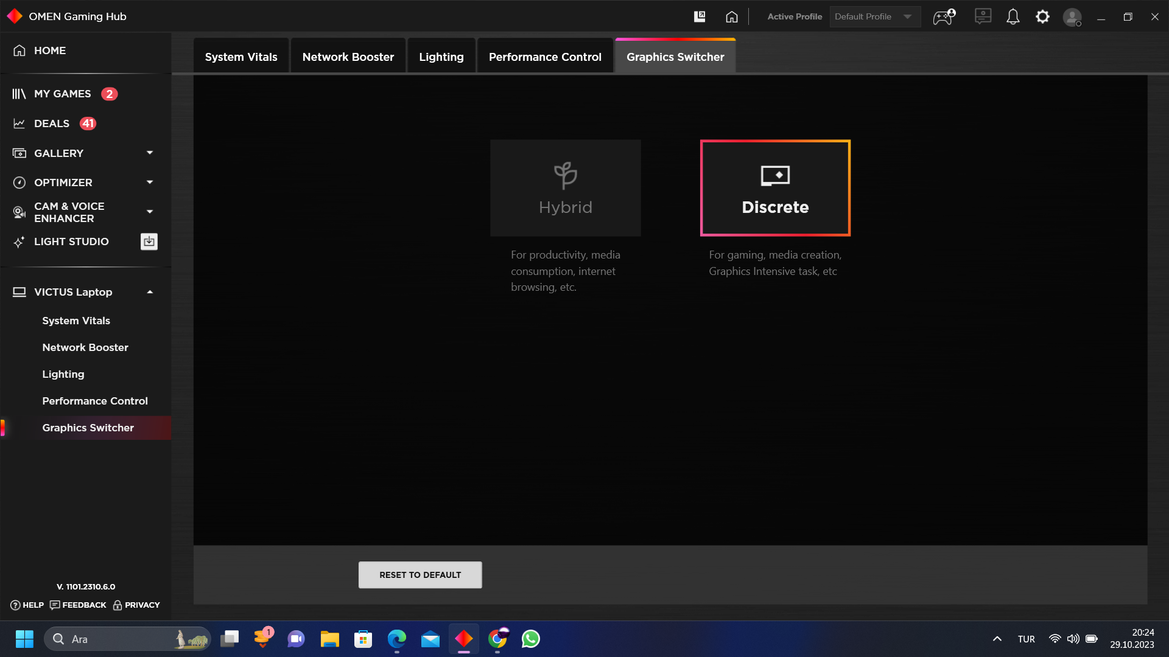Open the library icon in top bar
1169x657 pixels.
click(700, 16)
